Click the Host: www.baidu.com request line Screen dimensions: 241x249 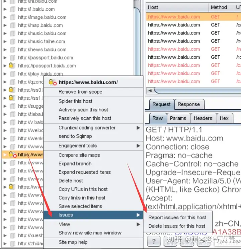(184, 138)
